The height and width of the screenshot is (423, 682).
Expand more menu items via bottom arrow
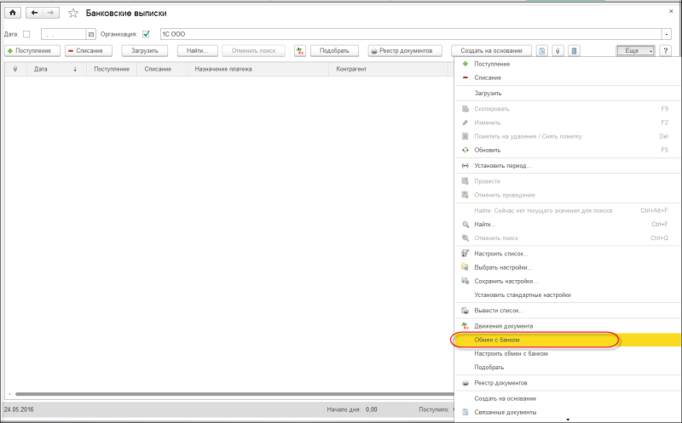coord(568,420)
